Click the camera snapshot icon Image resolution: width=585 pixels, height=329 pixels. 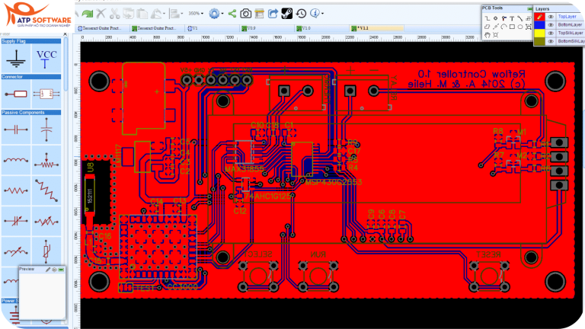(x=245, y=14)
